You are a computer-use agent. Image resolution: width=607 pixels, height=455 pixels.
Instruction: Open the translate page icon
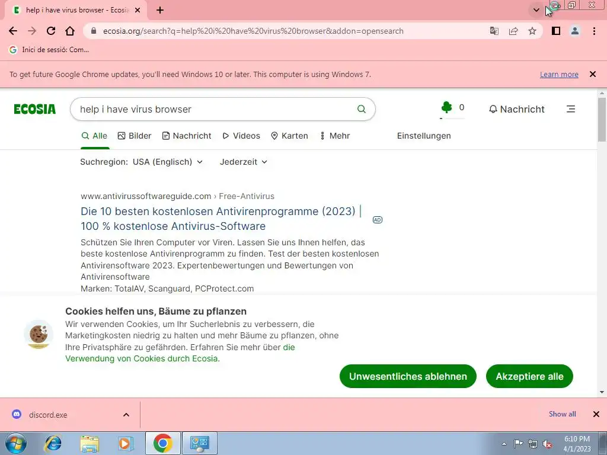[x=494, y=31]
